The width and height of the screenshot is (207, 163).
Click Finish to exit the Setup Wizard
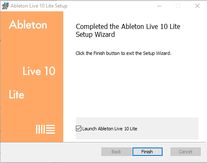(x=147, y=152)
